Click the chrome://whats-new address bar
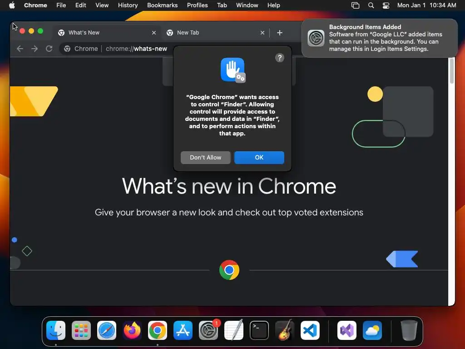465x349 pixels. click(x=136, y=49)
